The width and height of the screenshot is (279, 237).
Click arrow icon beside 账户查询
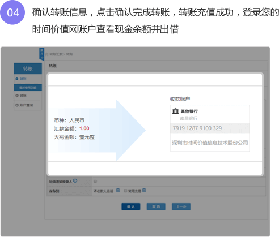click(x=17, y=105)
